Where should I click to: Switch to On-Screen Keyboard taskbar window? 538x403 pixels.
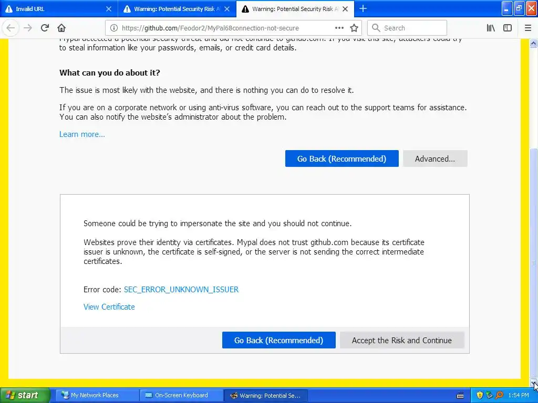(x=181, y=396)
